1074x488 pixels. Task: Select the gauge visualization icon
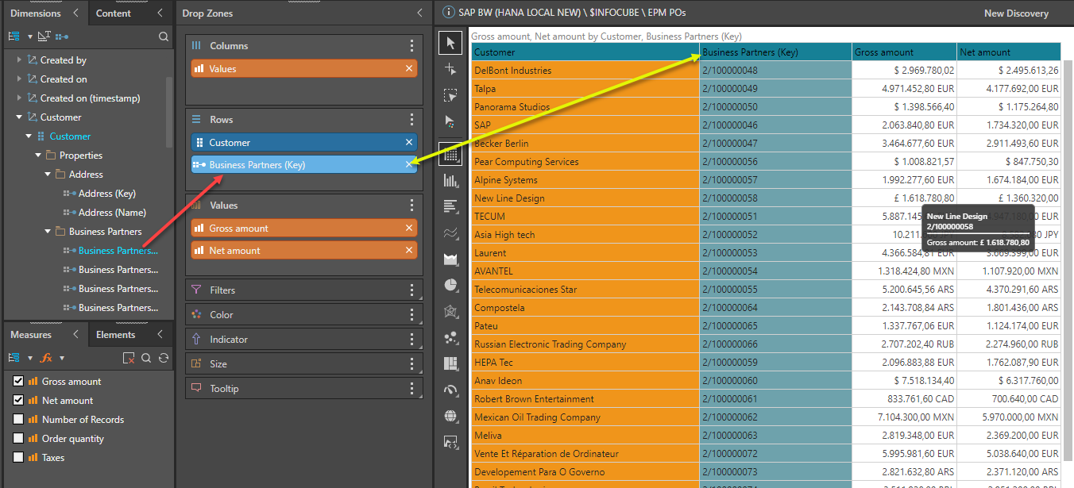coord(450,390)
